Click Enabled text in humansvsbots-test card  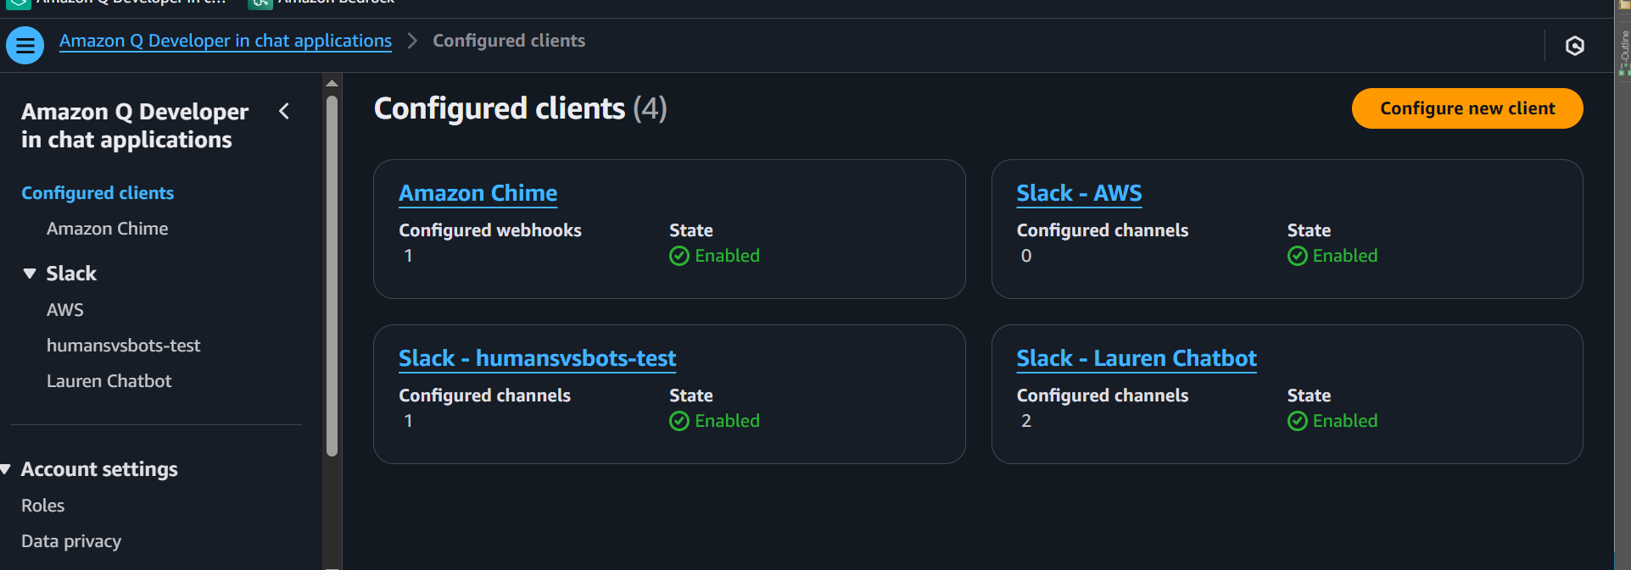click(x=728, y=421)
